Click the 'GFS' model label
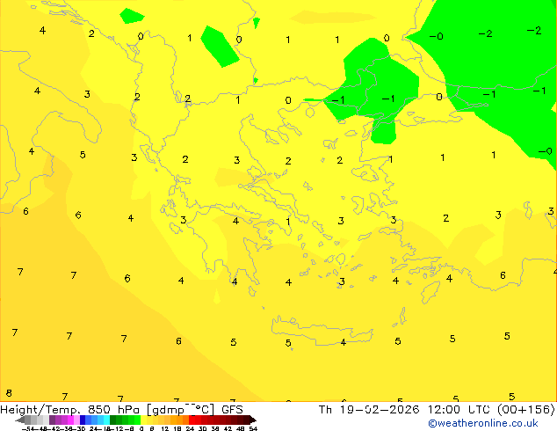The width and height of the screenshot is (557, 431). 232,410
